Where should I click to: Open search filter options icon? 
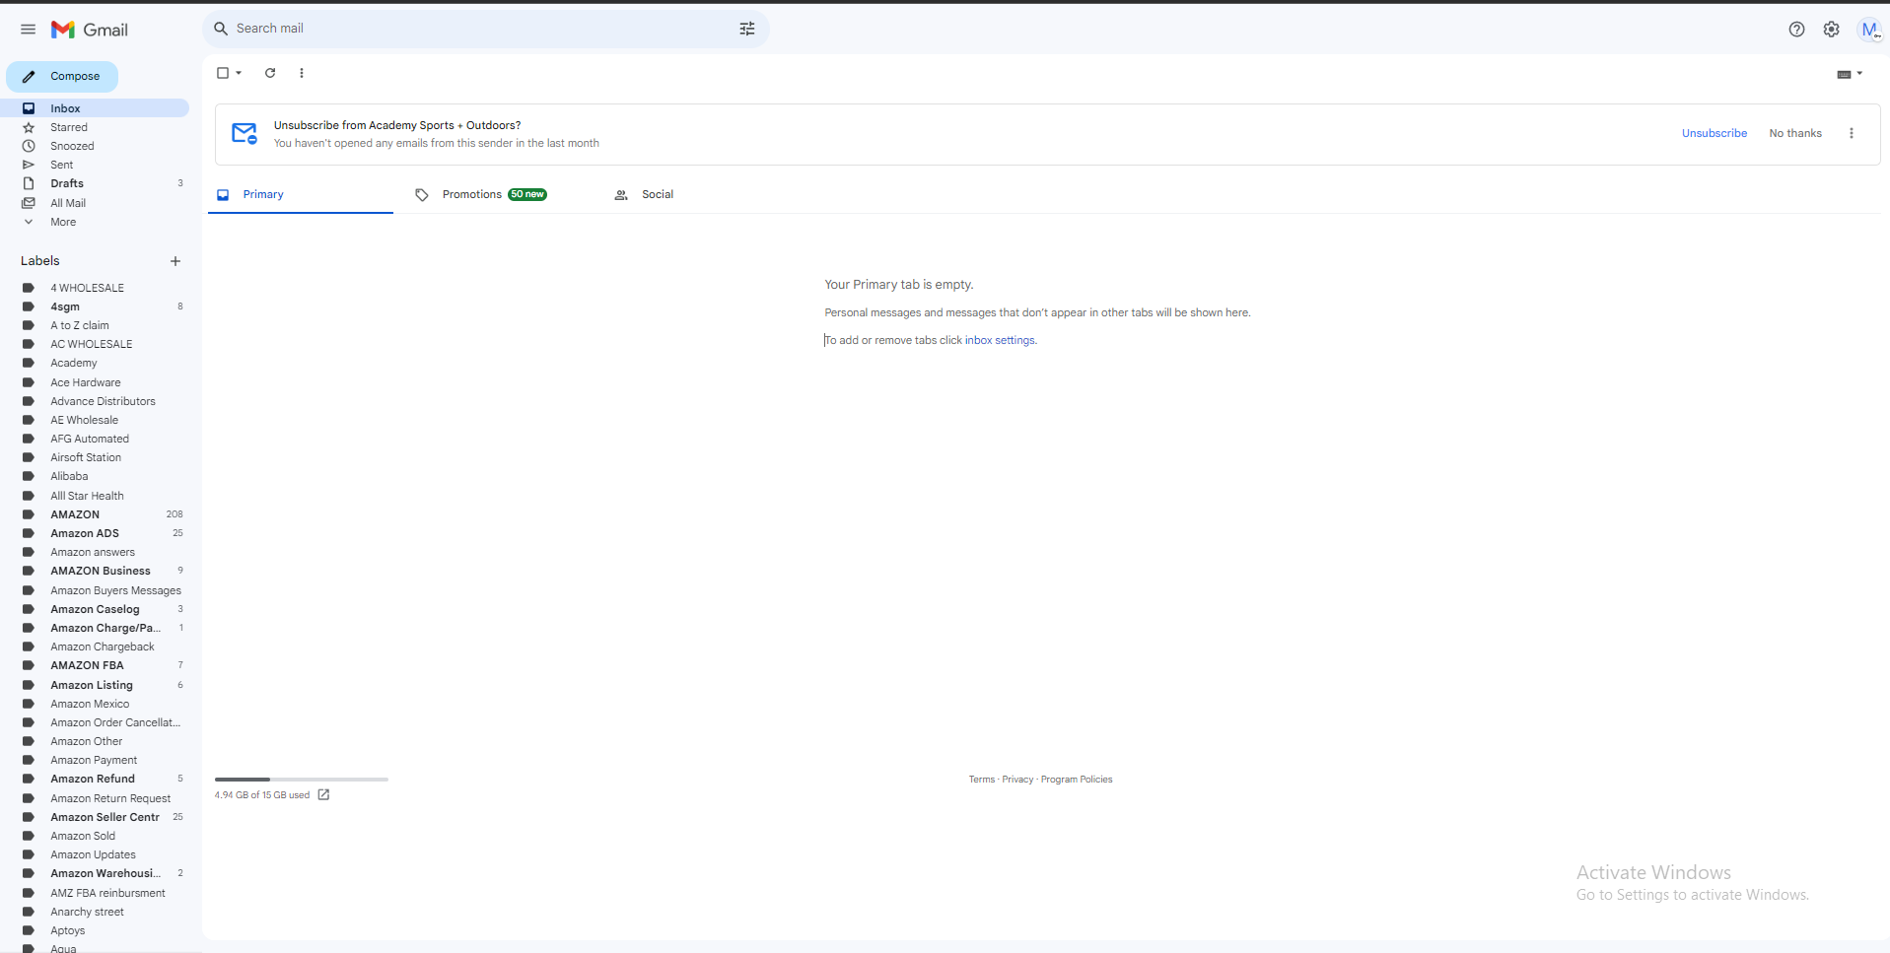click(747, 29)
